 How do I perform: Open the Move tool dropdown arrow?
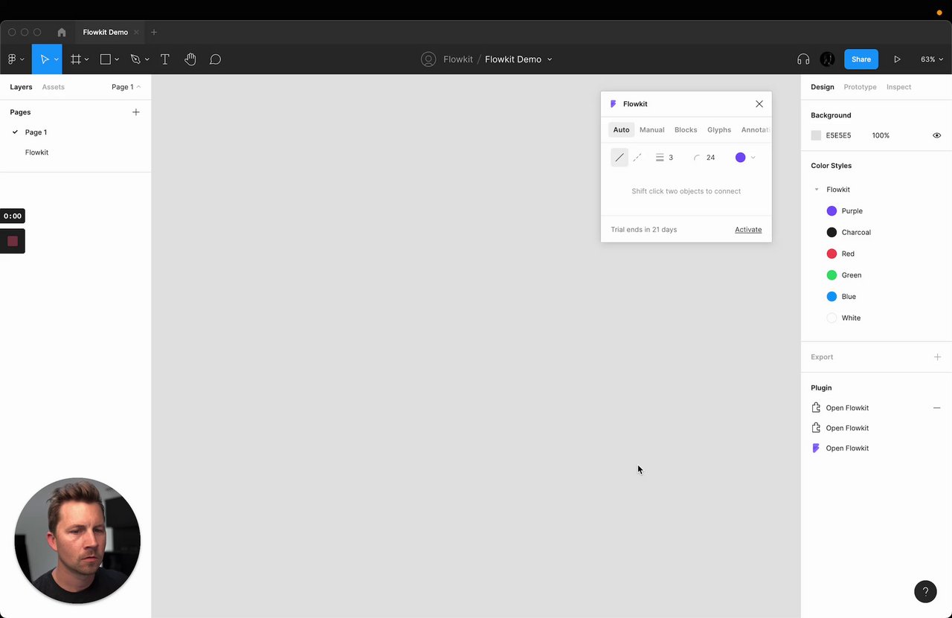coord(57,59)
